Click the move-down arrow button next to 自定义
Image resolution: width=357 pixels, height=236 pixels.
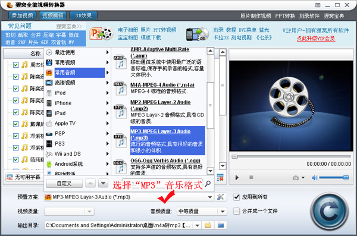coord(103,183)
